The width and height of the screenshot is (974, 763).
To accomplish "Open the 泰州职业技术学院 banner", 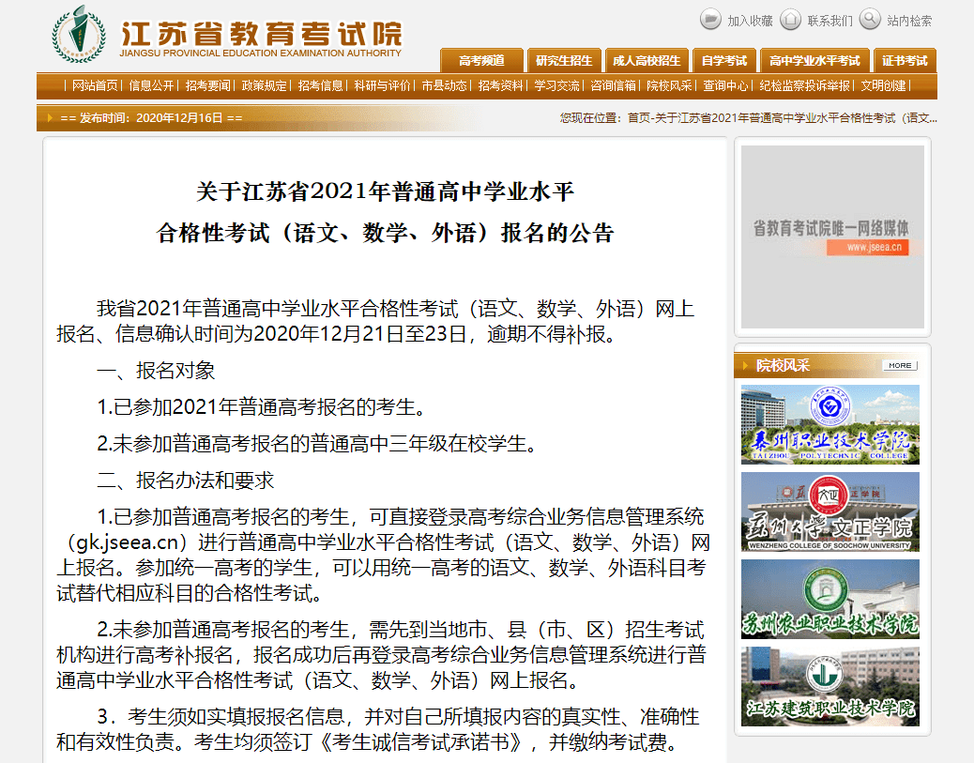I will pyautogui.click(x=829, y=424).
